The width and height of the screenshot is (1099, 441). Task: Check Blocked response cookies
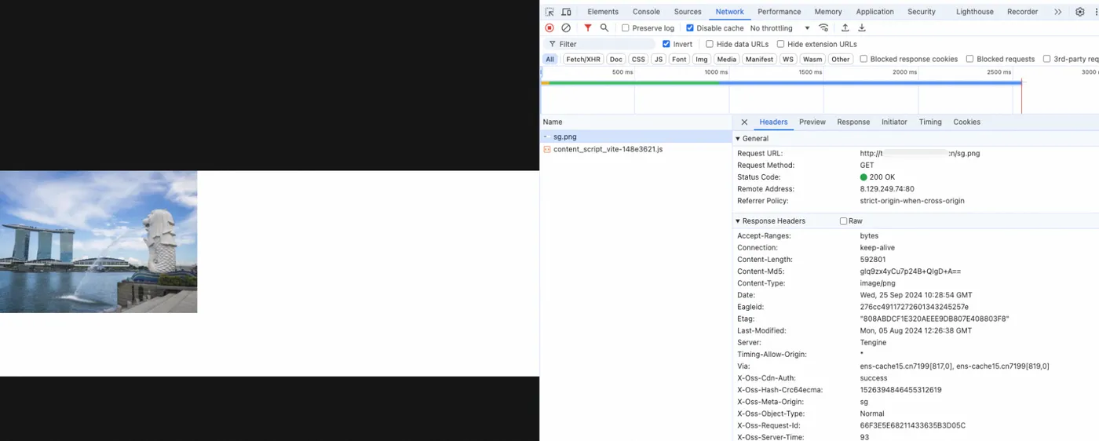pyautogui.click(x=863, y=59)
